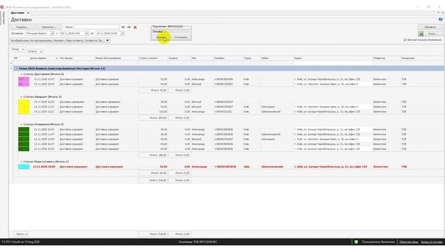
Task: Switch to the Доставки tab
Action: 17,12
